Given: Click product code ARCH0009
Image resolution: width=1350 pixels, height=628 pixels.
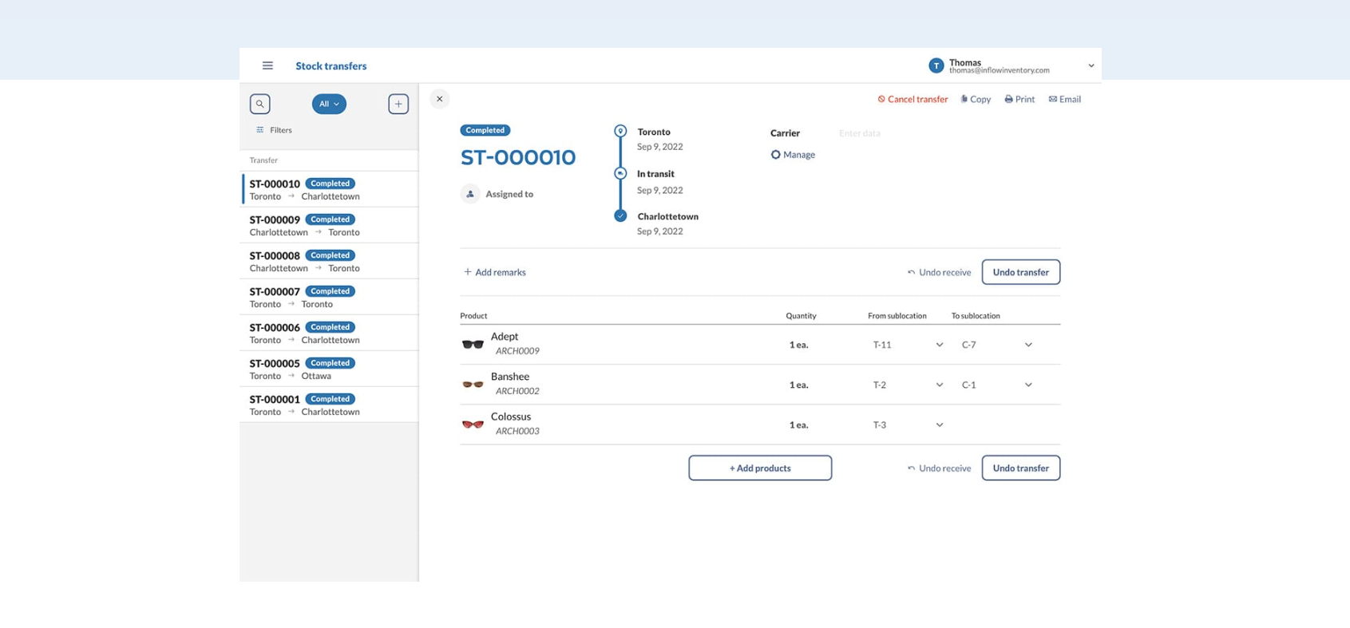Looking at the screenshot, I should [517, 351].
